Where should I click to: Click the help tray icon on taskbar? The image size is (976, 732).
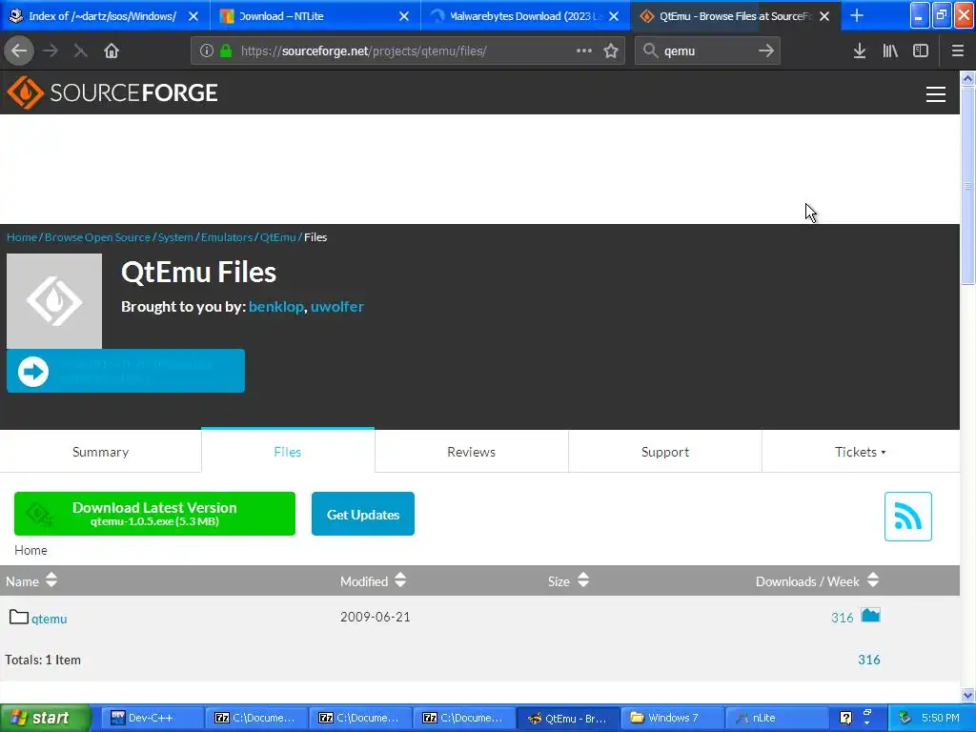pos(845,718)
